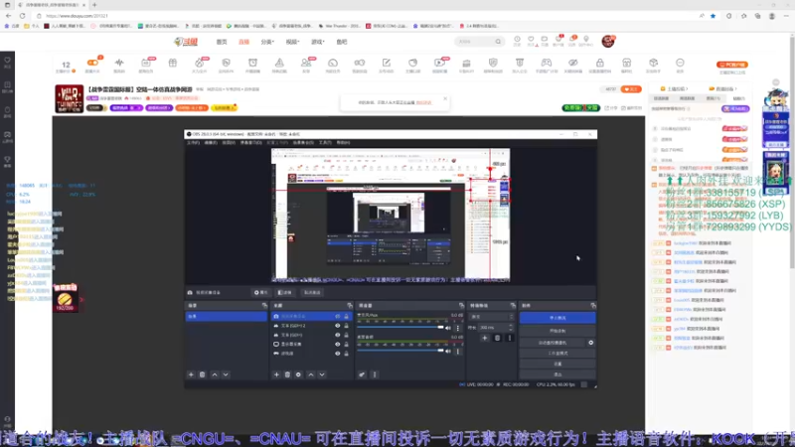Open the scene transition type dropdown
This screenshot has width=795, height=447.
tap(491, 317)
